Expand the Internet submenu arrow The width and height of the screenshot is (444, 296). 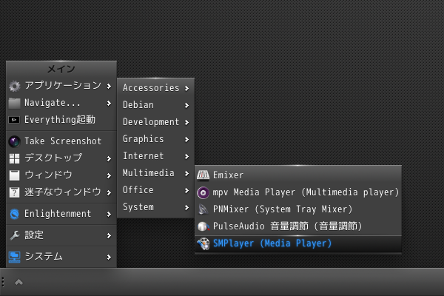tap(186, 156)
